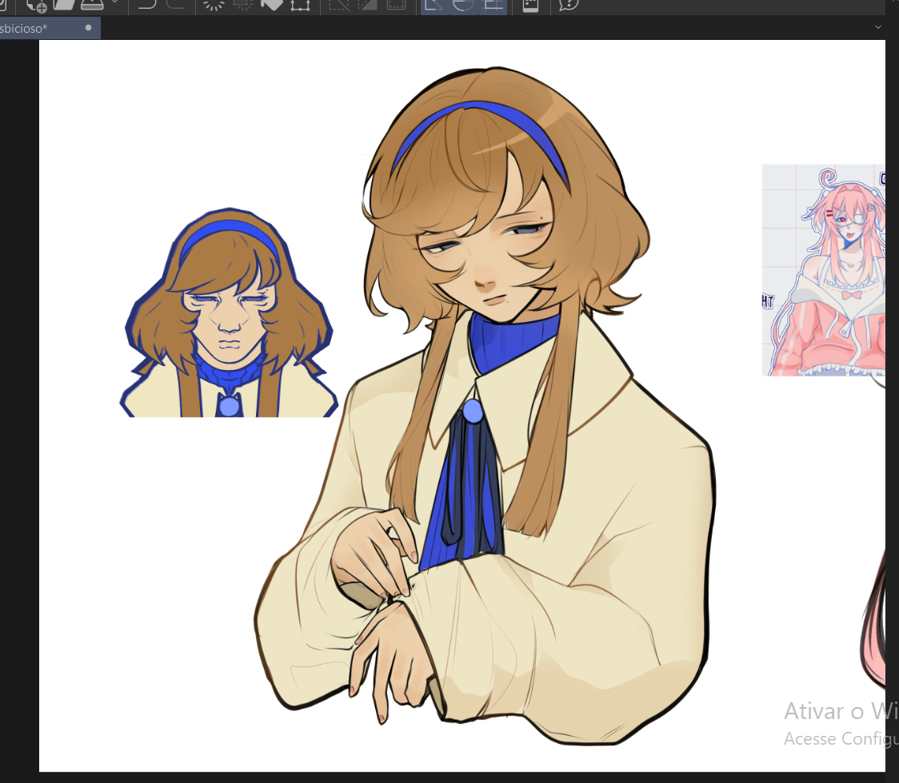
Task: Open the Support question-mark icon
Action: click(x=569, y=4)
